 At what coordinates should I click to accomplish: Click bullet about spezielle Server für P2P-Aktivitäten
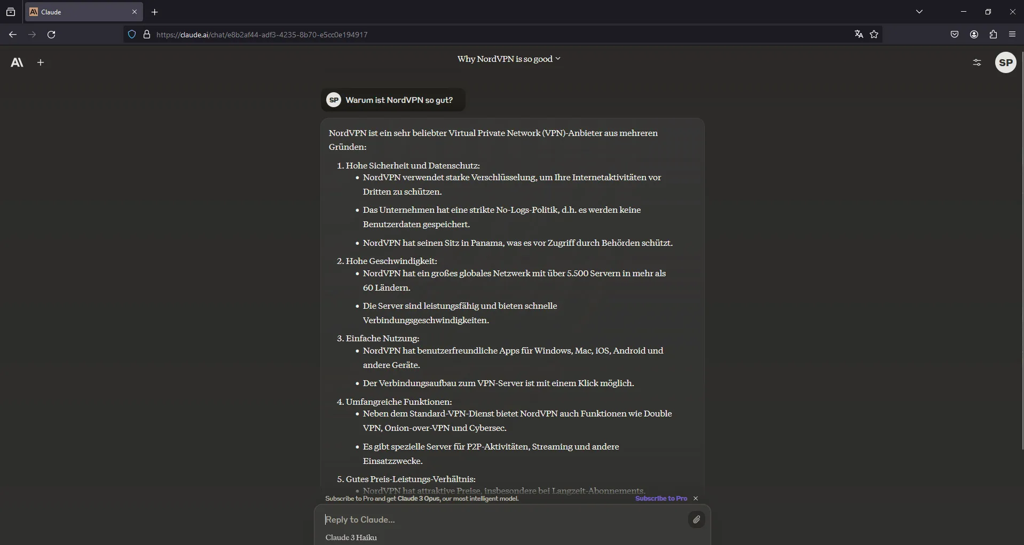[x=491, y=454]
